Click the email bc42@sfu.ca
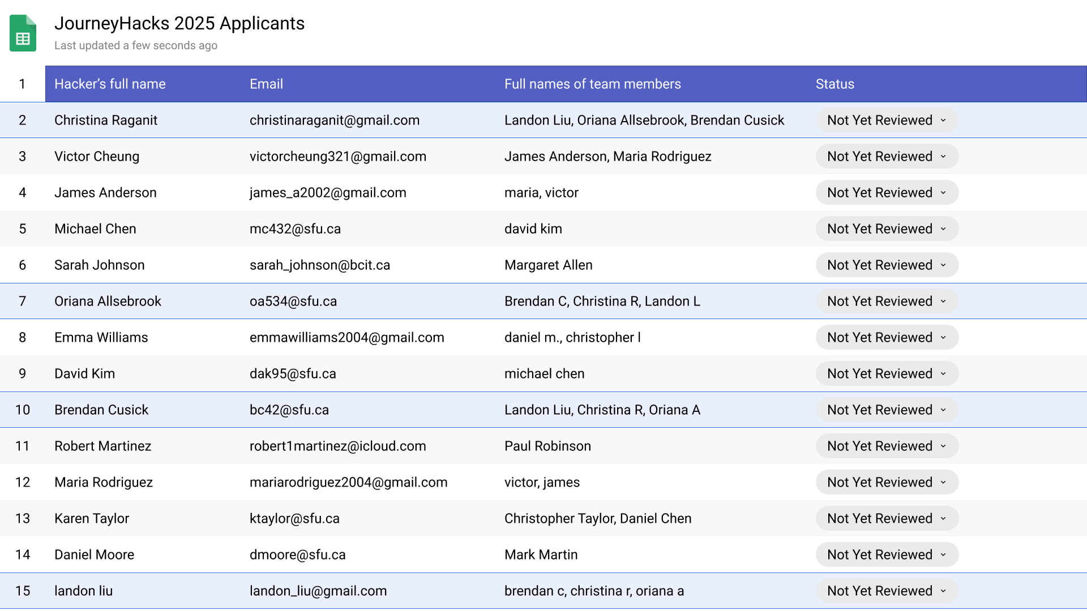This screenshot has width=1087, height=611. (289, 410)
